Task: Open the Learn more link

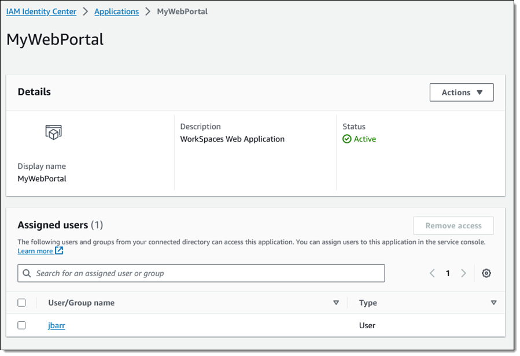Action: click(35, 251)
